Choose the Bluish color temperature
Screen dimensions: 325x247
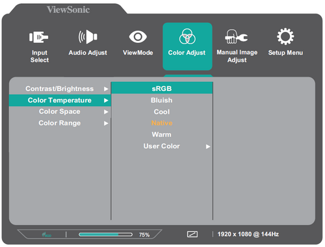click(x=162, y=100)
